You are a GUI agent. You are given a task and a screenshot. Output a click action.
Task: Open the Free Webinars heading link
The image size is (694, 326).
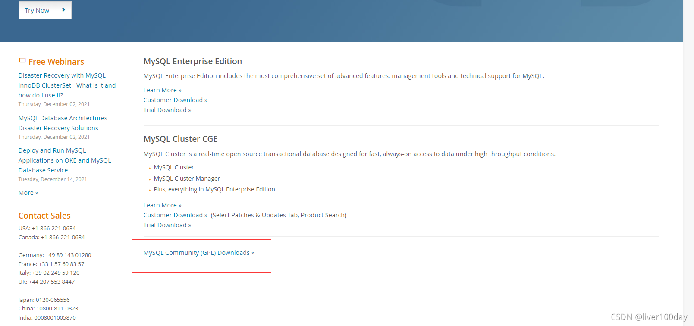tap(56, 62)
